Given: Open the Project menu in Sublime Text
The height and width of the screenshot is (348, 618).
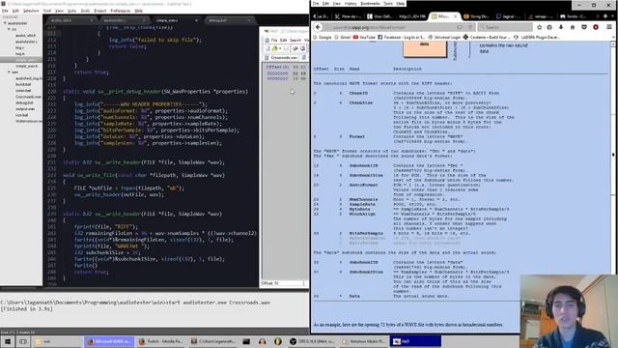Looking at the screenshot, I should click(x=99, y=11).
